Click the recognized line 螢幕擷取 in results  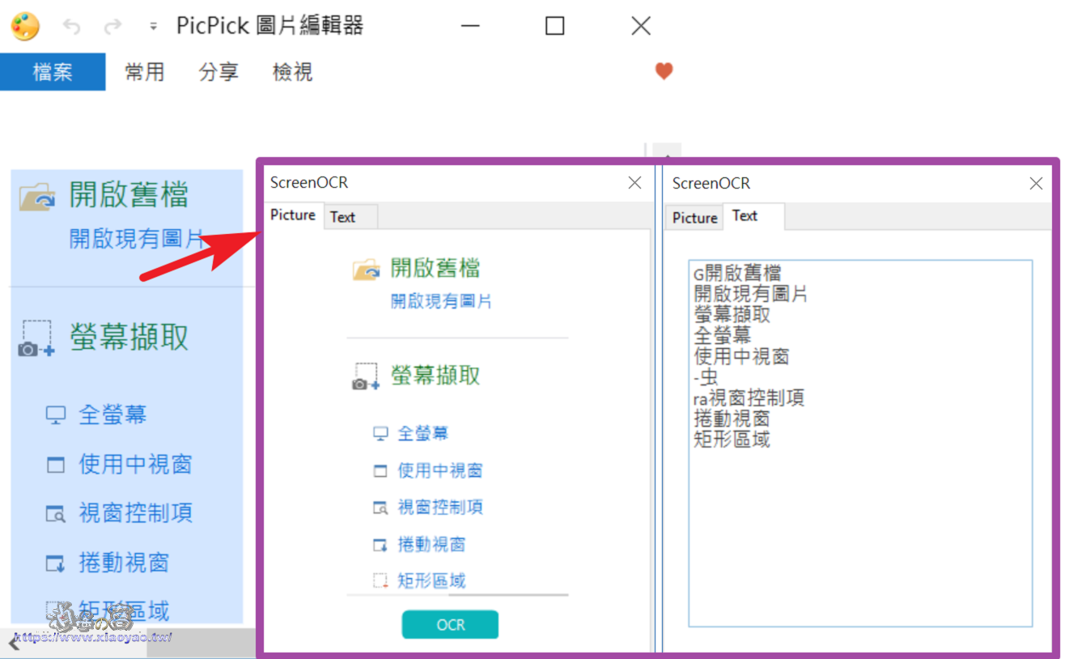[732, 315]
